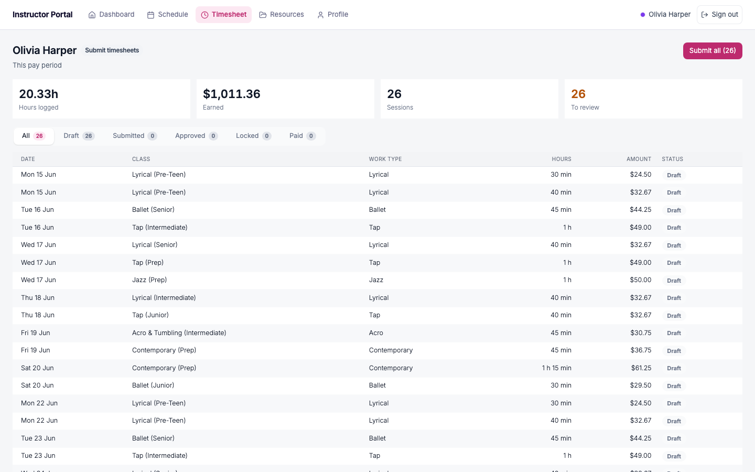Click the Jazz (Prep) class cell
The width and height of the screenshot is (755, 472).
pos(149,280)
